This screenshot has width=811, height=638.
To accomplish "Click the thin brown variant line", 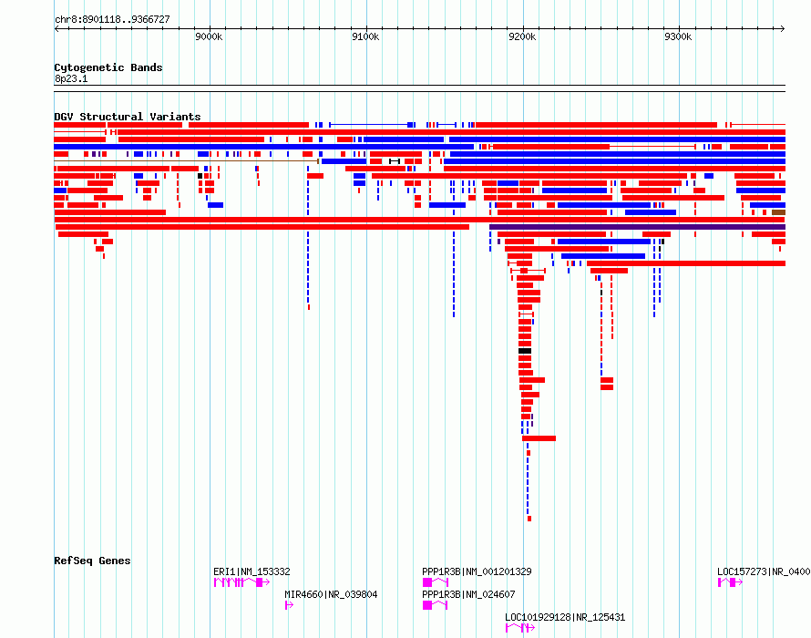I will pos(186,161).
